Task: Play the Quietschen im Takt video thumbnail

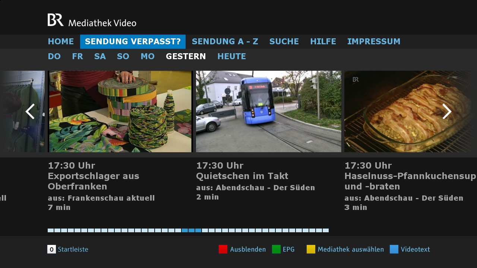Action: (268, 111)
